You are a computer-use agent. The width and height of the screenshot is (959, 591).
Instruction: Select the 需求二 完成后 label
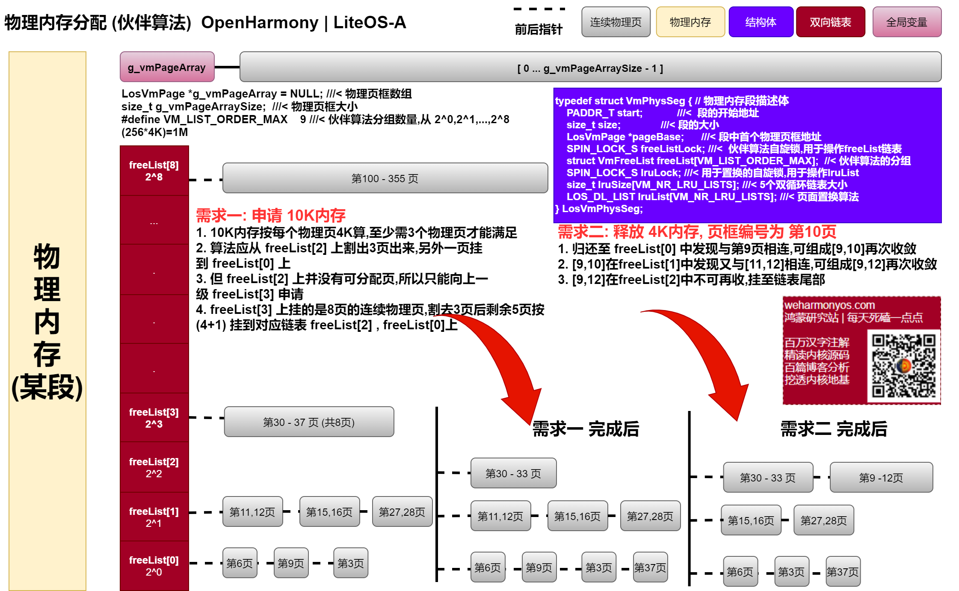point(834,428)
